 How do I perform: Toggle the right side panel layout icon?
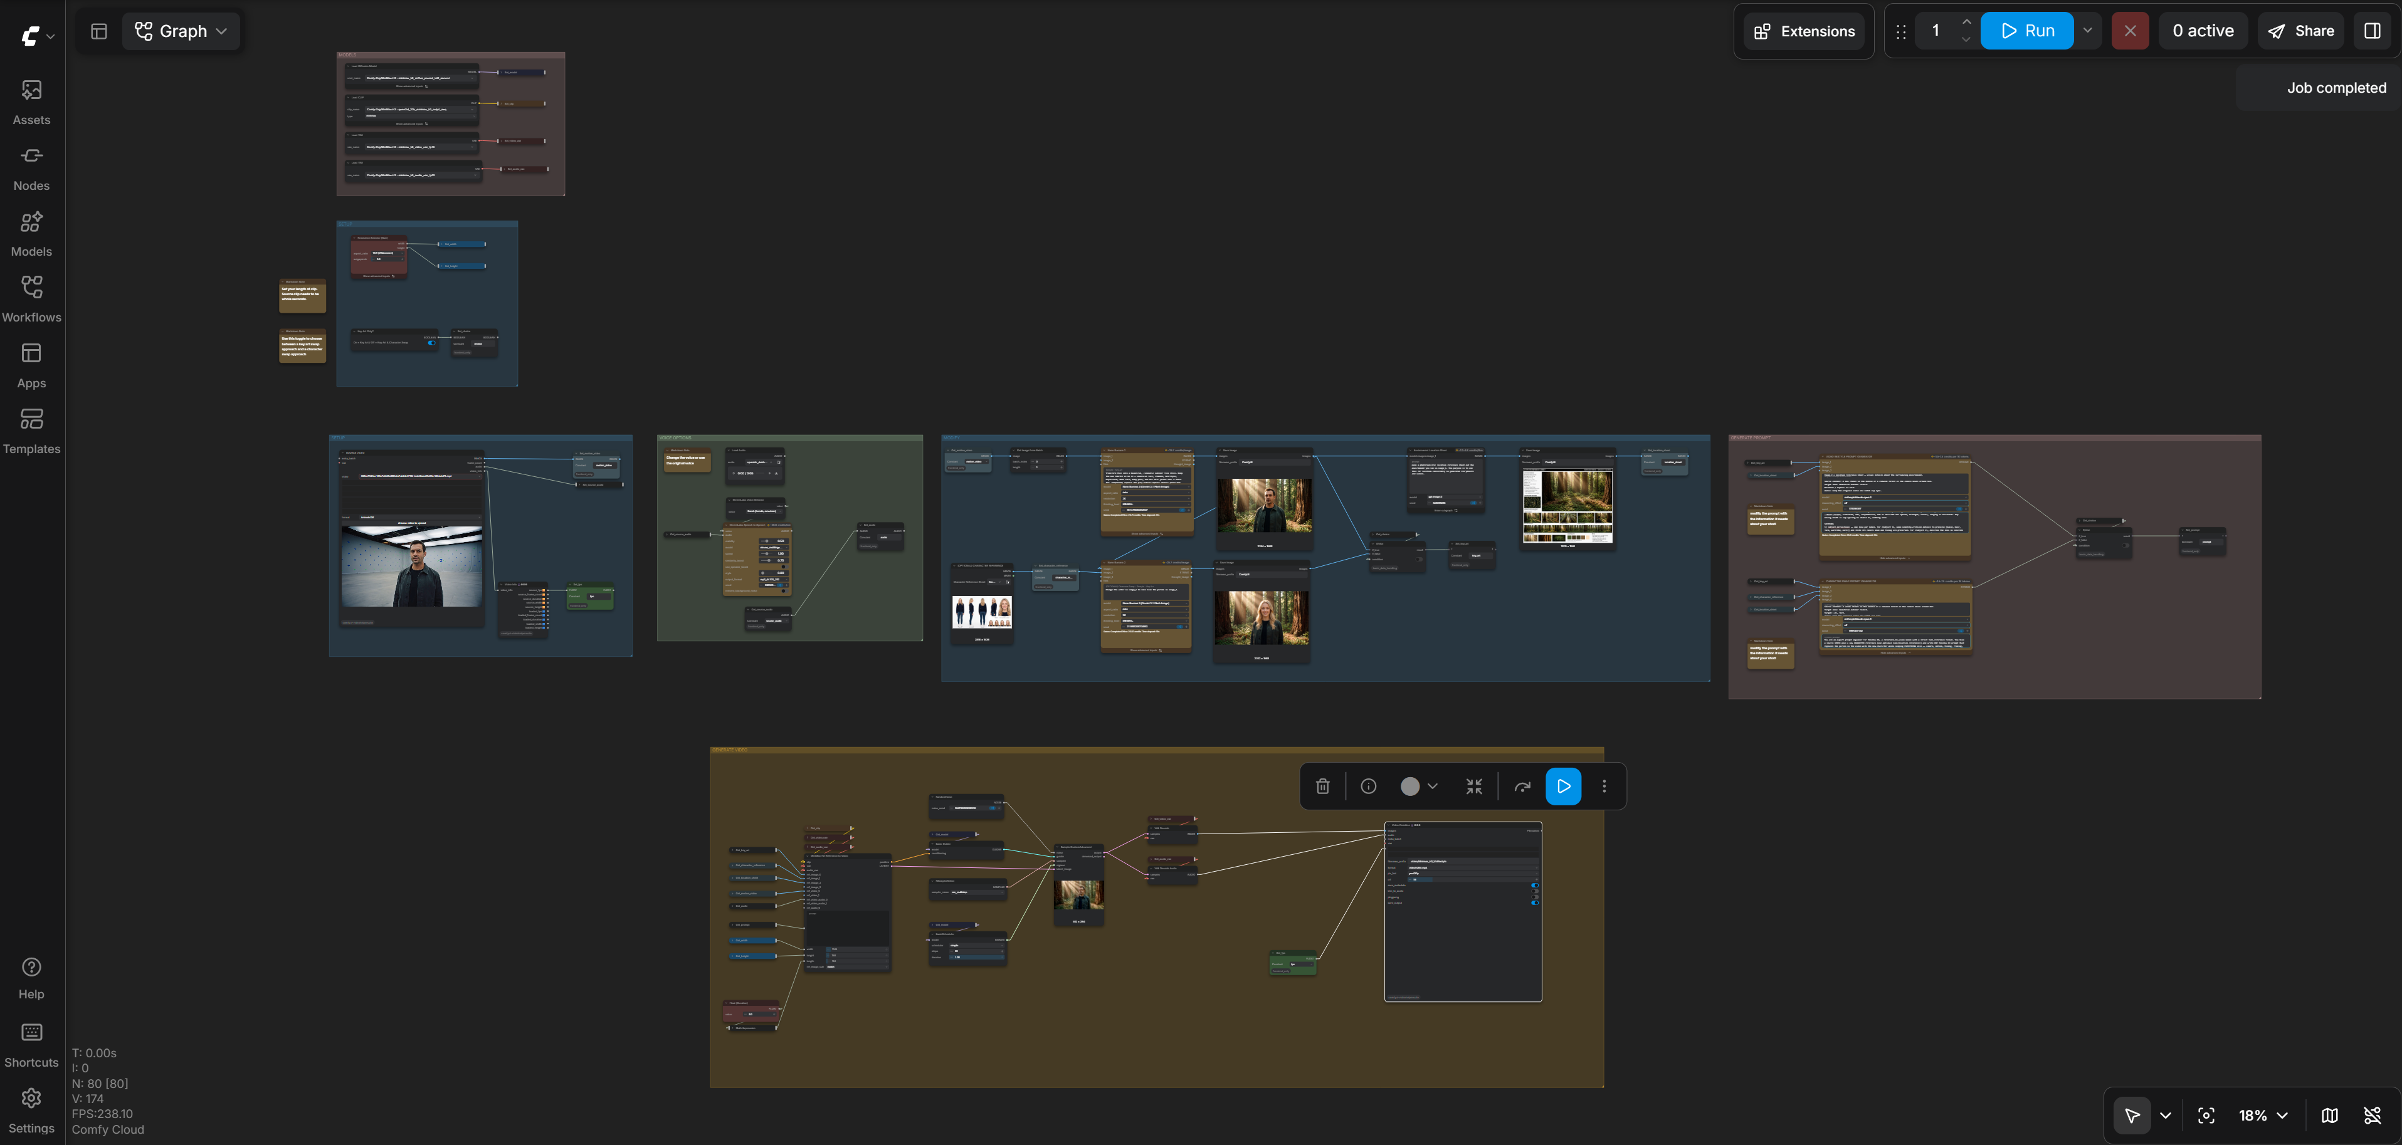(2372, 31)
